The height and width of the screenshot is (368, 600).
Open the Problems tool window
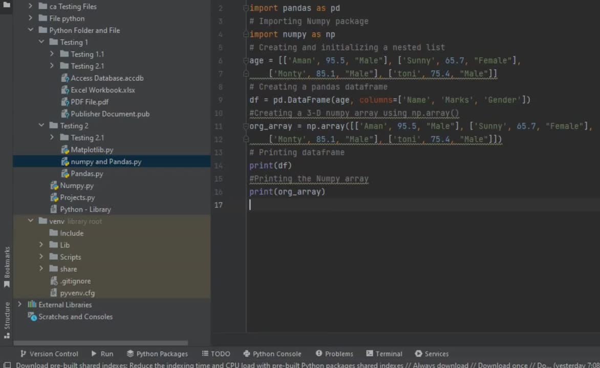pos(334,354)
